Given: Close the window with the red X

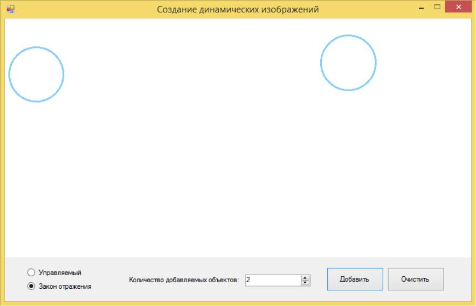Looking at the screenshot, I should point(458,6).
